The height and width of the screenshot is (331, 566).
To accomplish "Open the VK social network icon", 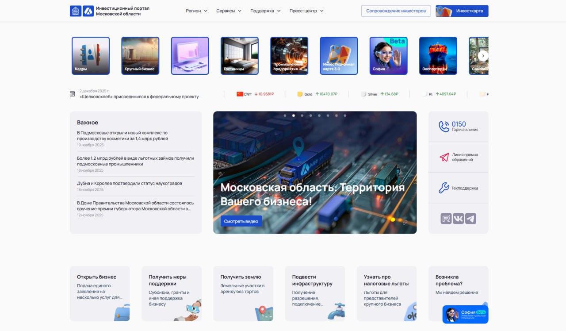I will tap(458, 219).
